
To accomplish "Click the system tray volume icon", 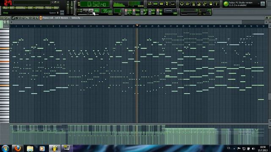I will click(253, 149).
